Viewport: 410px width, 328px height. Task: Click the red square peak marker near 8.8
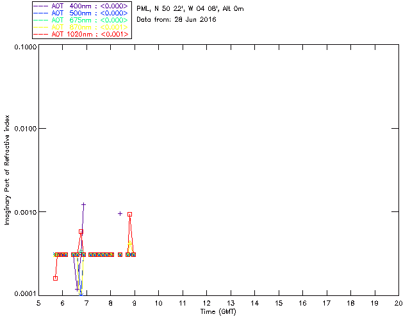pyautogui.click(x=129, y=214)
